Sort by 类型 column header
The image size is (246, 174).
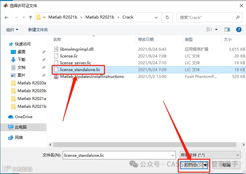(188, 39)
